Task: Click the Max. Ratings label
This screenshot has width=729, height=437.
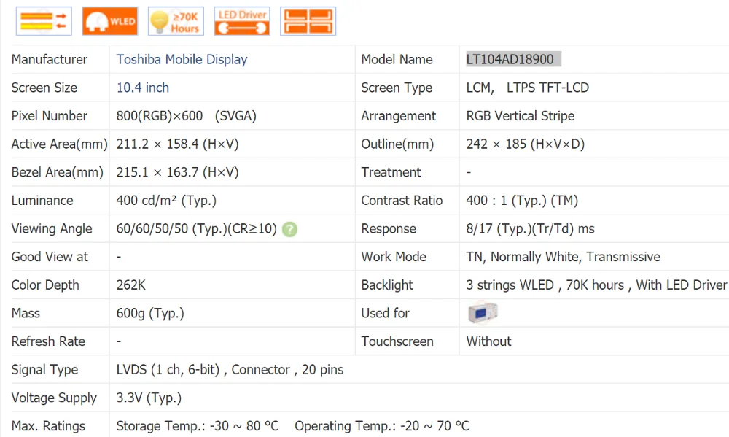Action: pos(48,426)
